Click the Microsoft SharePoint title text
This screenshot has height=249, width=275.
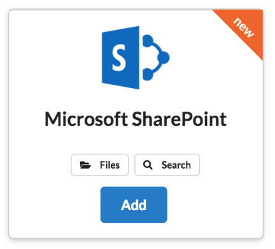[136, 119]
